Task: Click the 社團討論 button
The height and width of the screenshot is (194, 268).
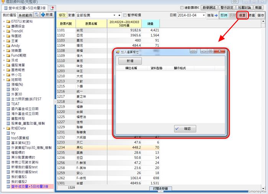Action: pyautogui.click(x=245, y=8)
